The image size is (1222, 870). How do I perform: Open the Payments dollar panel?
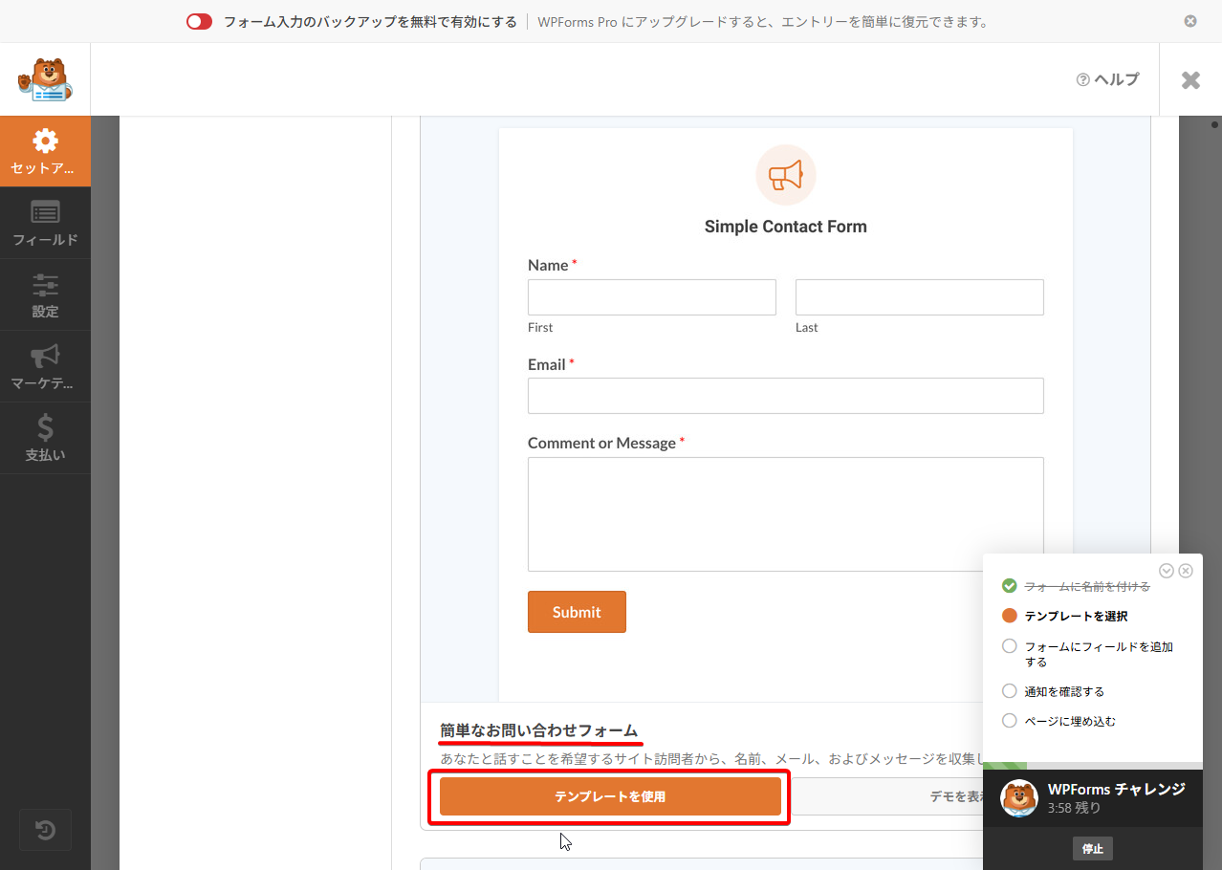[x=45, y=438]
